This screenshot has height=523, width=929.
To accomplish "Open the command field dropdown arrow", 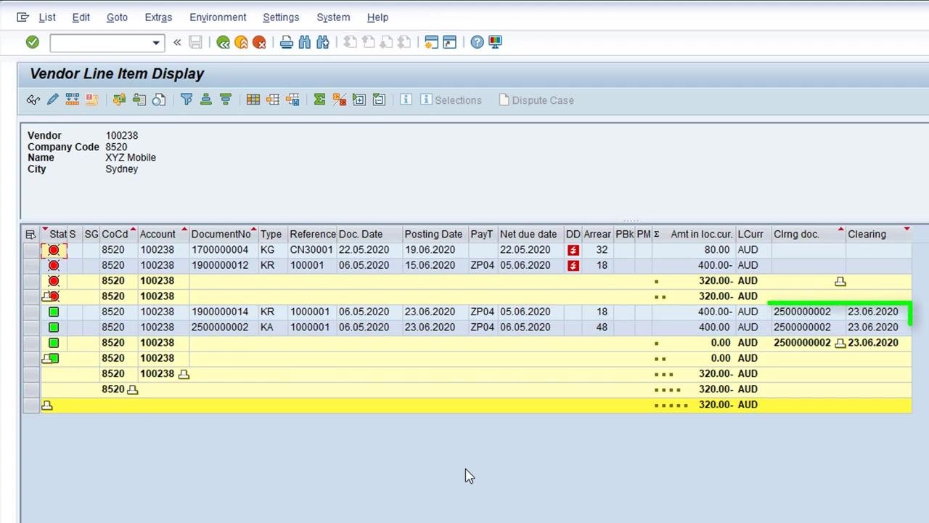I will click(x=155, y=43).
